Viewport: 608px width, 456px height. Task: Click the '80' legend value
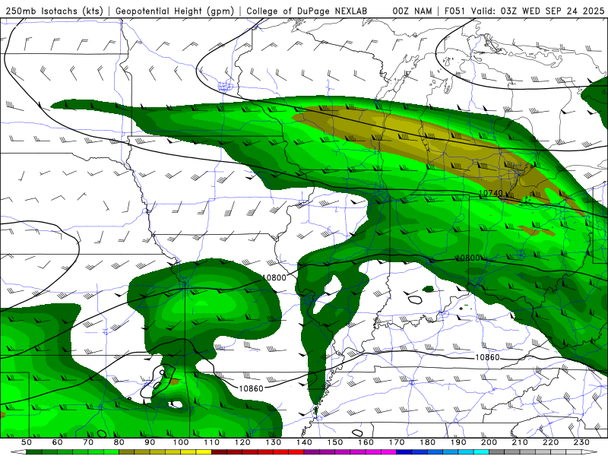[x=119, y=442]
